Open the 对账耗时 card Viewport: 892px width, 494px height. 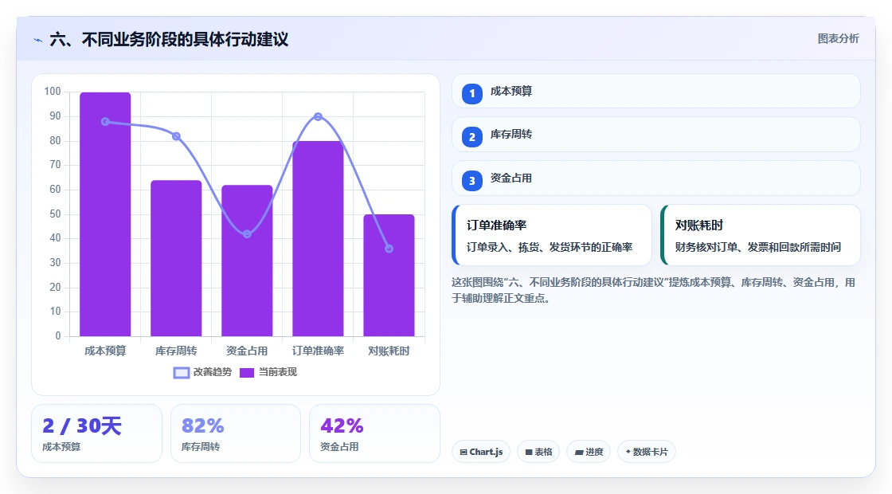coord(760,235)
